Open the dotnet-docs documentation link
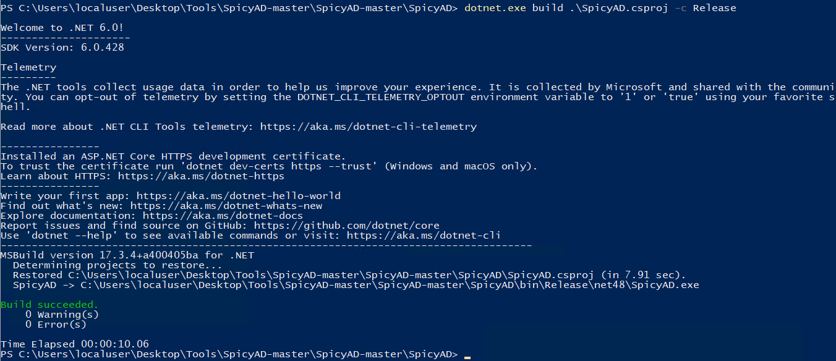The height and width of the screenshot is (361, 836). point(223,216)
